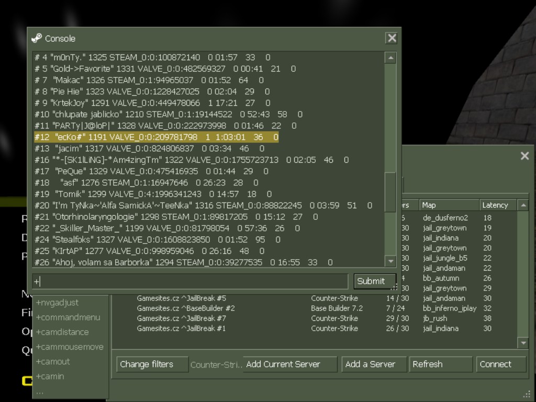Click the "Pie Hie" console line
536x402 pixels.
152,92
